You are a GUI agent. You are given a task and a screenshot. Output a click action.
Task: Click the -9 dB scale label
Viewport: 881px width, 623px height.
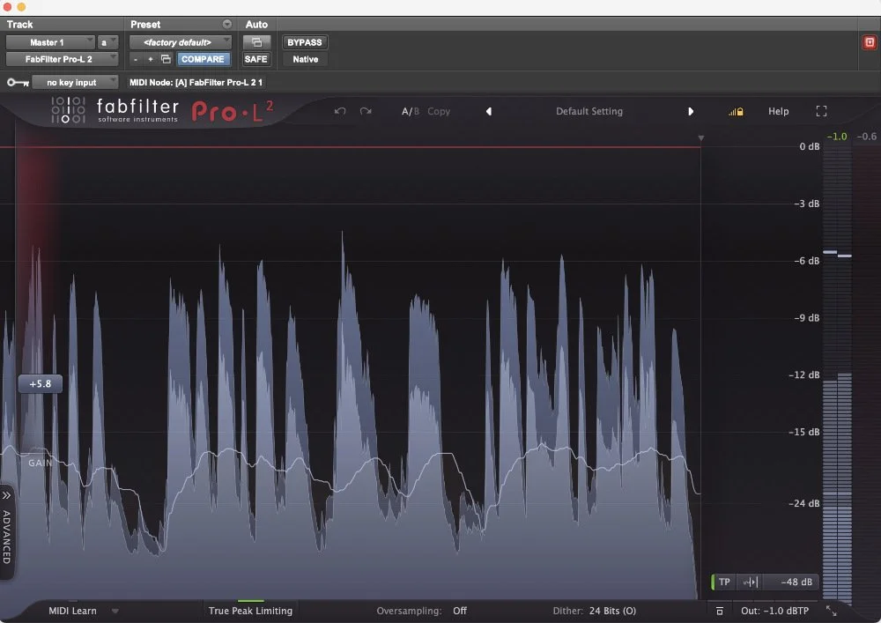click(x=806, y=318)
